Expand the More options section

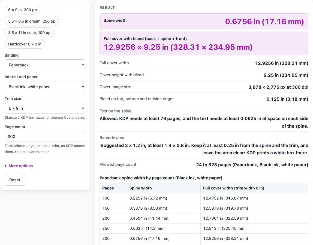coord(20,166)
